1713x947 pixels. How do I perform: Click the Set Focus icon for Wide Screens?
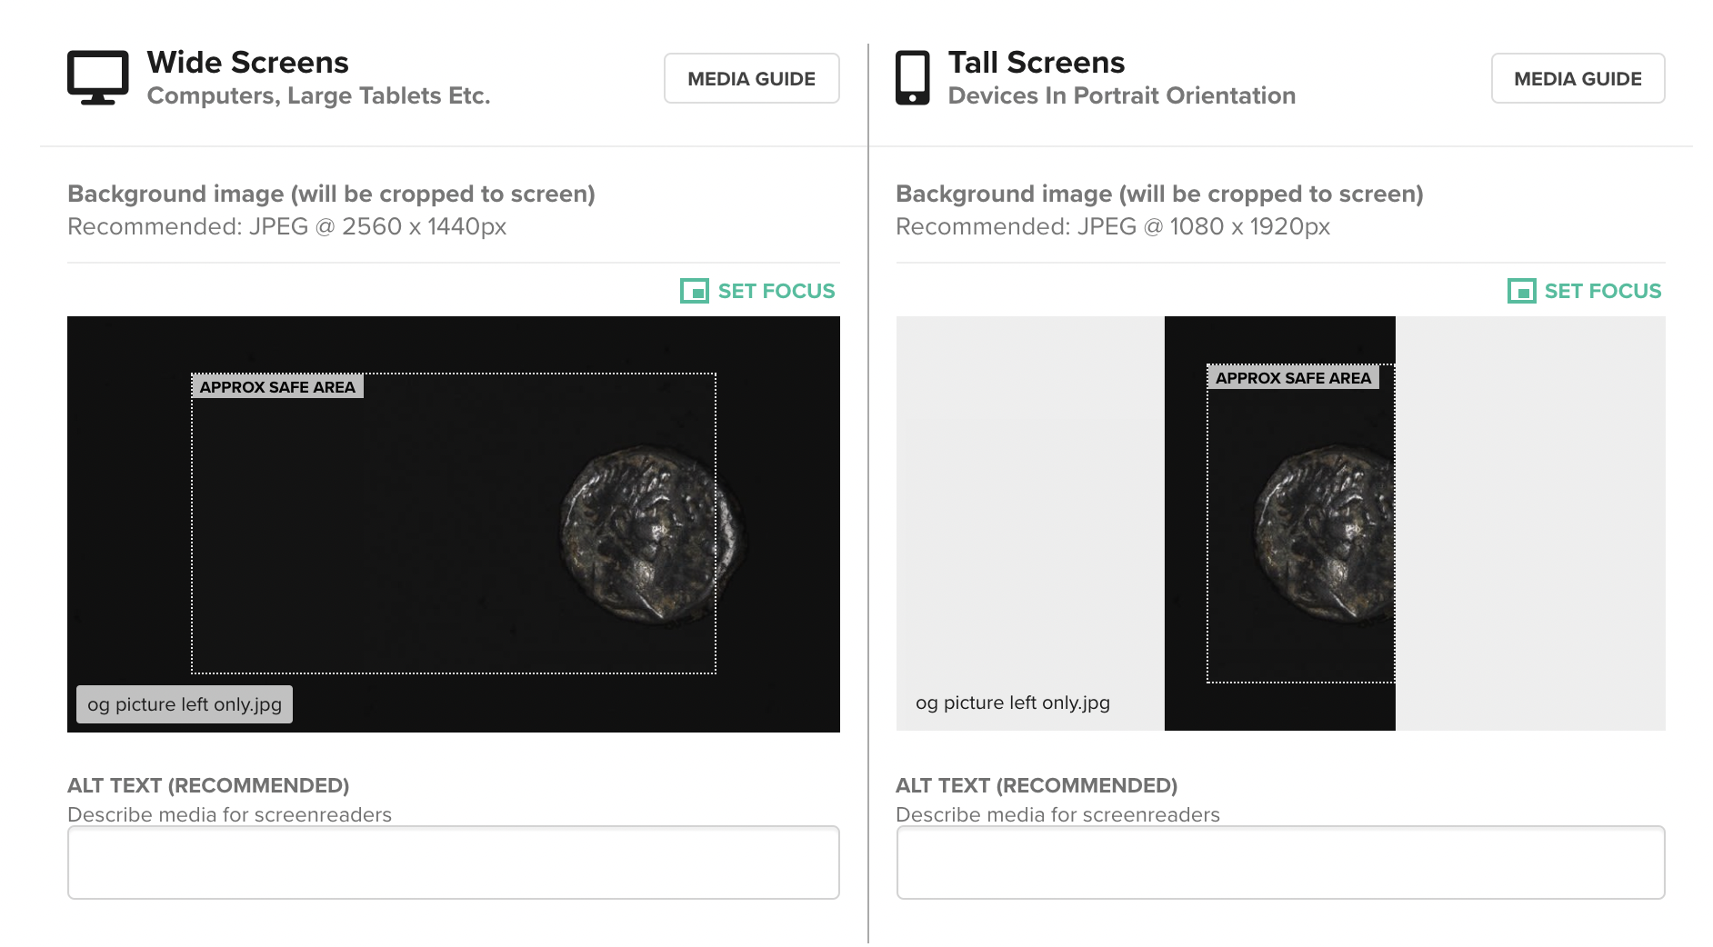click(x=695, y=291)
